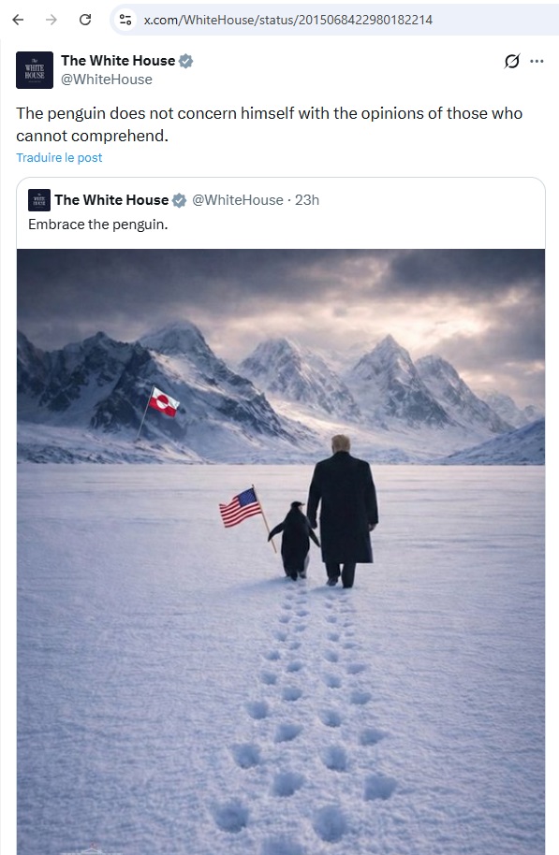
Task: Click the verified badge next to main author
Action: tap(186, 61)
